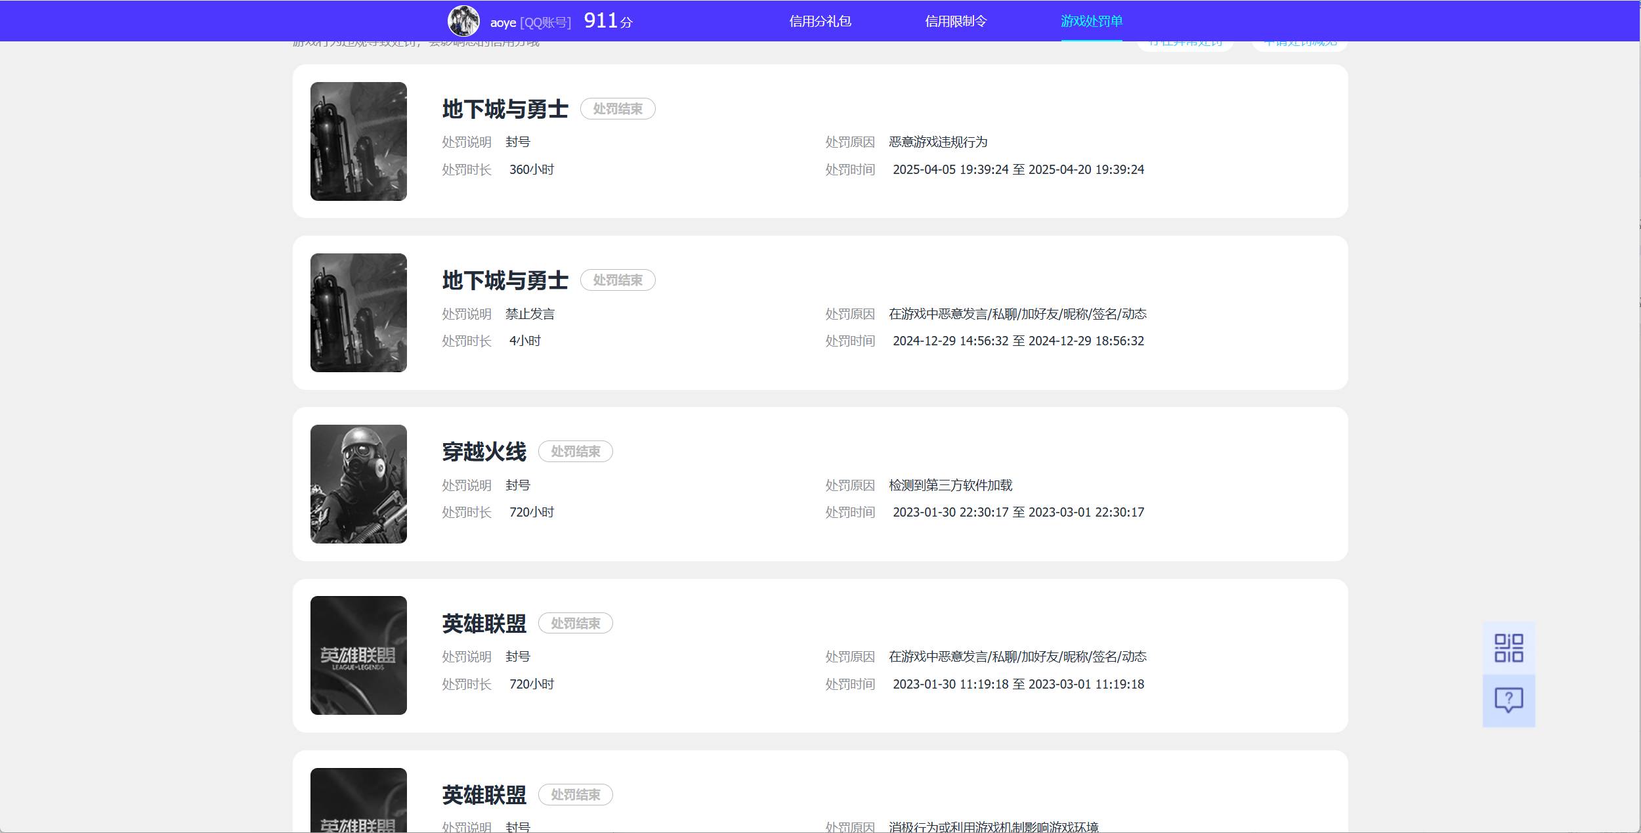The width and height of the screenshot is (1641, 833).
Task: Click the bottom 英雄联盟 card thumbnail
Action: click(x=358, y=807)
